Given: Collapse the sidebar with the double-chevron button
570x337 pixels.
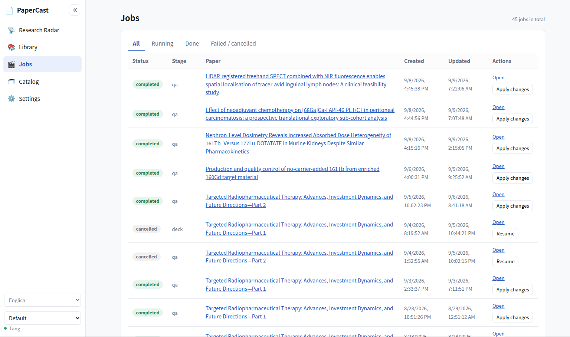Looking at the screenshot, I should point(75,10).
